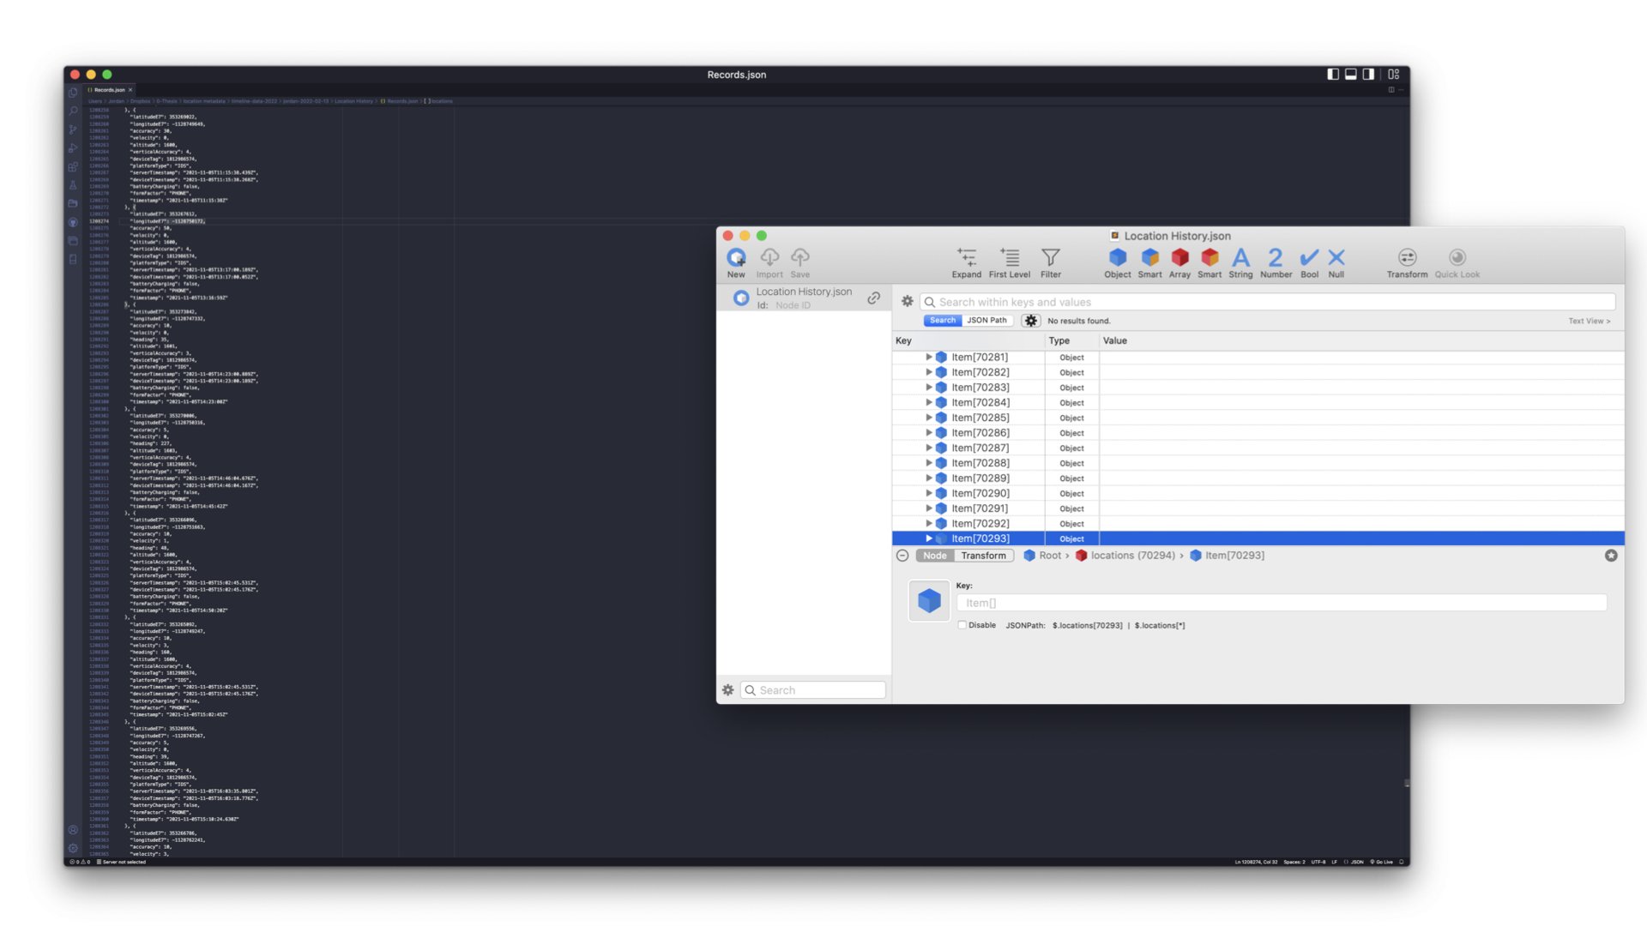Add an Array node from the toolbar
The image size is (1647, 926).
pyautogui.click(x=1179, y=258)
